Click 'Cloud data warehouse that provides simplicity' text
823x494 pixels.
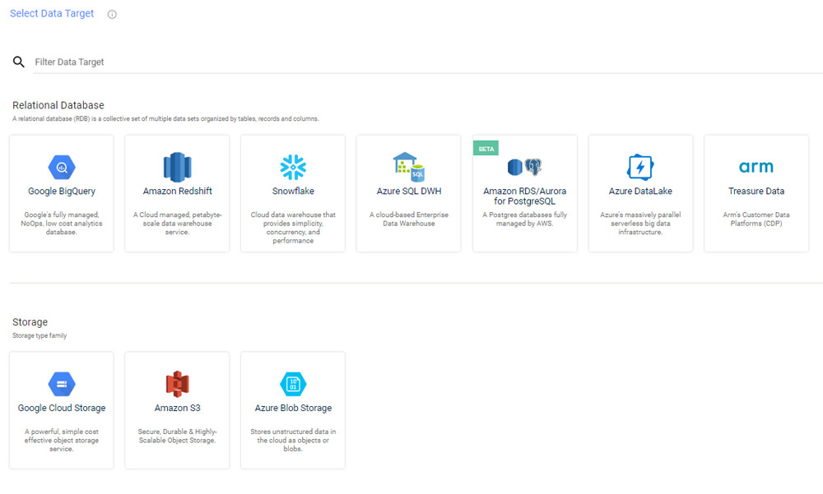(293, 228)
